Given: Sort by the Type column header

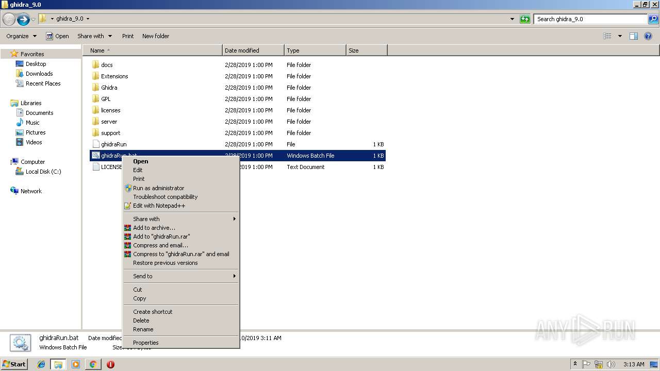Looking at the screenshot, I should [315, 50].
